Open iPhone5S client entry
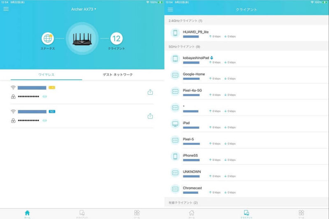The width and height of the screenshot is (329, 219). click(x=246, y=156)
